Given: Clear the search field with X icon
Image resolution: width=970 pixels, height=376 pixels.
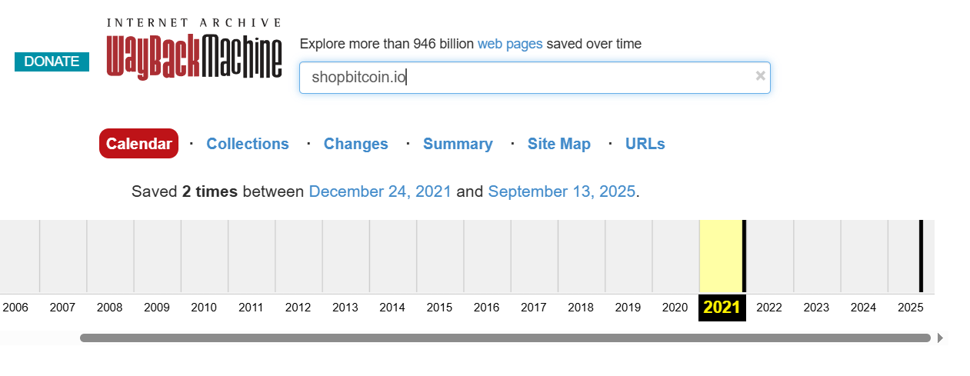Looking at the screenshot, I should [x=760, y=75].
